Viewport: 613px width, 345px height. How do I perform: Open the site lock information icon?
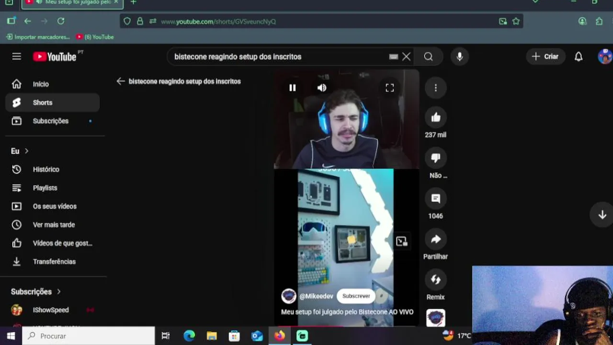point(140,21)
